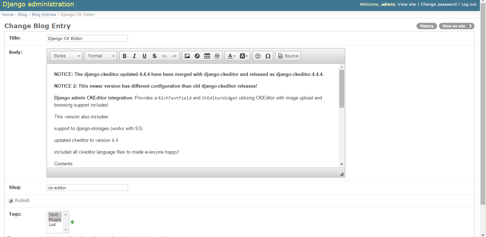Click the Slug input field
This screenshot has width=486, height=237.
(87, 188)
